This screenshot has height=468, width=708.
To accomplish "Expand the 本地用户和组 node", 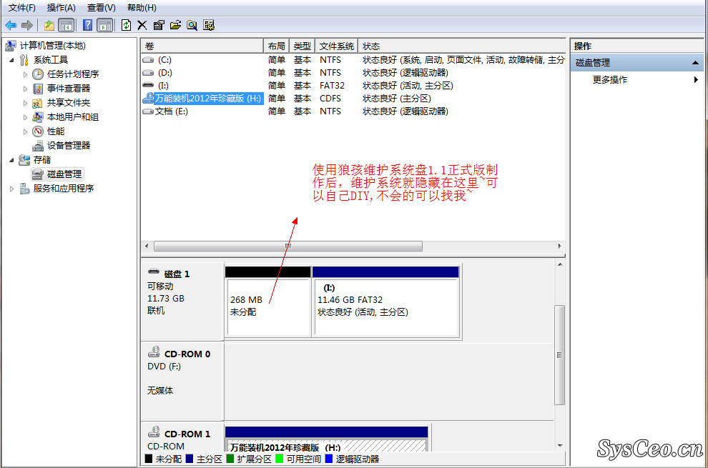I will point(25,117).
